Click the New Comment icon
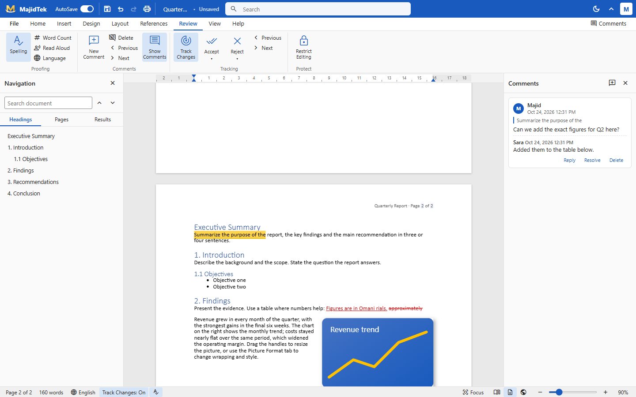Image resolution: width=636 pixels, height=397 pixels. click(x=94, y=41)
